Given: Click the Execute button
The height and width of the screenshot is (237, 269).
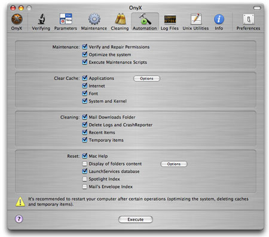Looking at the screenshot, I should tap(136, 219).
